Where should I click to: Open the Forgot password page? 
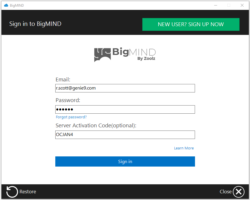[71, 117]
